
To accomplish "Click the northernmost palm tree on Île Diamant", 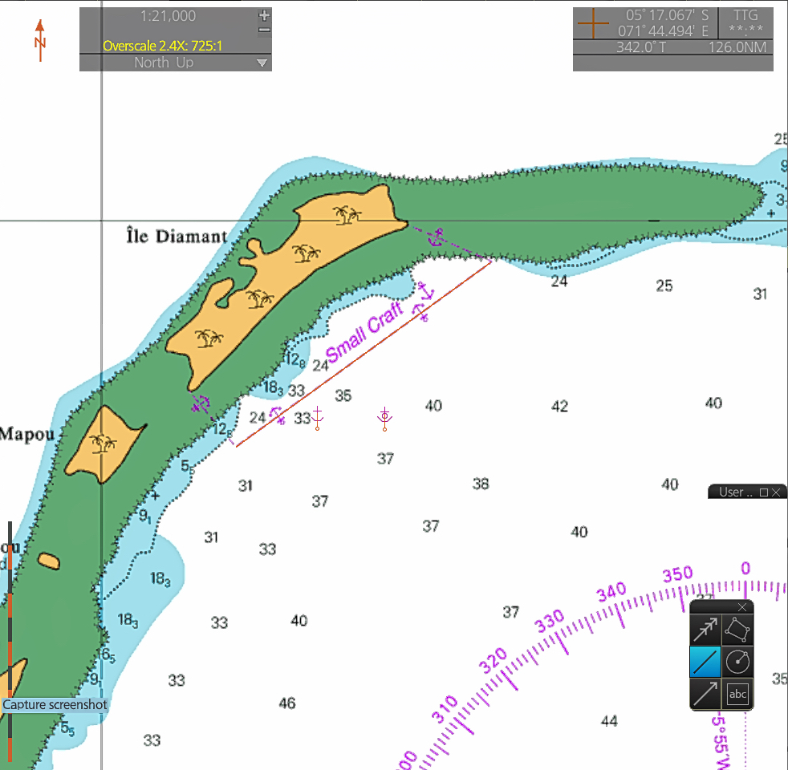I will point(347,215).
